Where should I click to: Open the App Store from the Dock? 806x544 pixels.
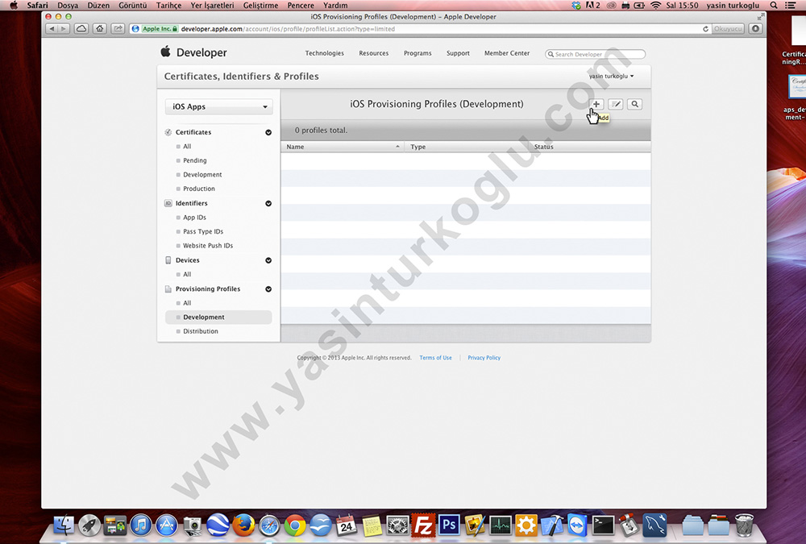167,525
